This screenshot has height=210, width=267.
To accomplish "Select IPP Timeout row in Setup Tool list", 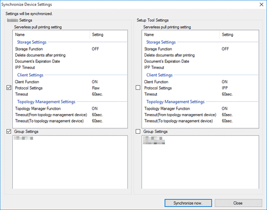I will pos(200,68).
